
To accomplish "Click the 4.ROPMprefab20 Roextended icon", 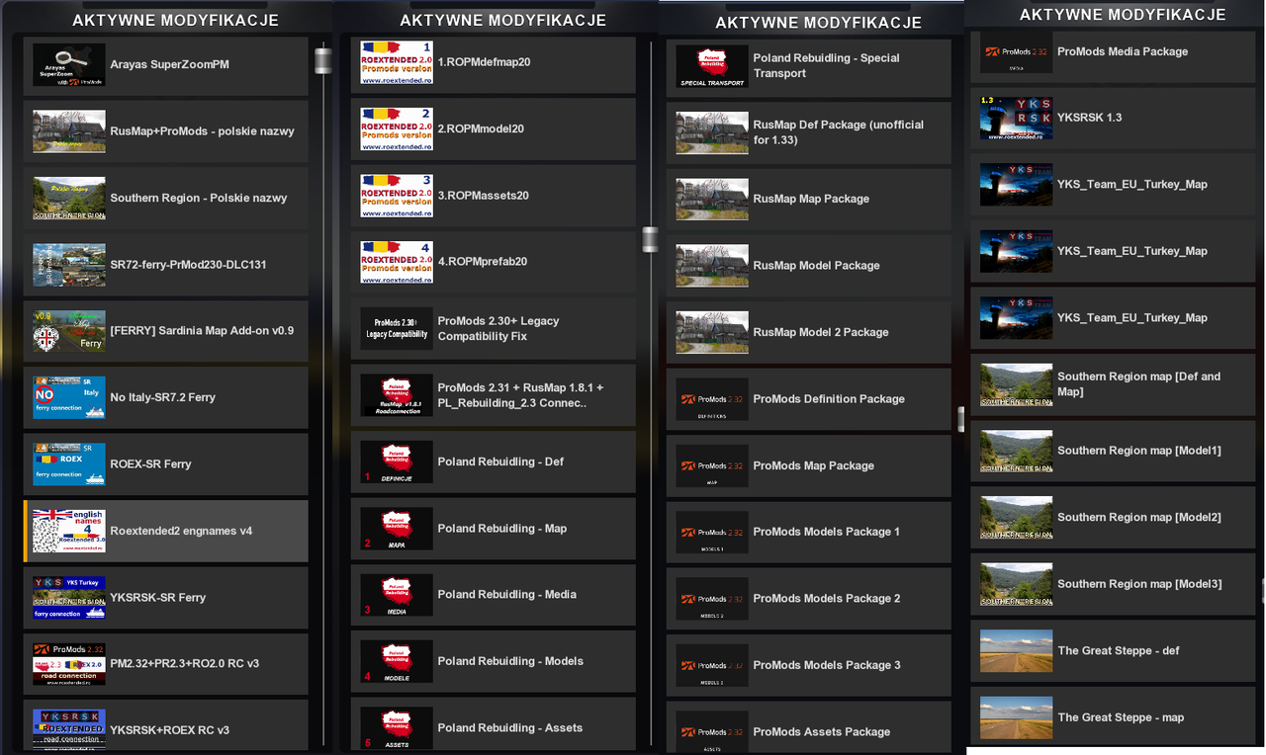I will coord(397,262).
